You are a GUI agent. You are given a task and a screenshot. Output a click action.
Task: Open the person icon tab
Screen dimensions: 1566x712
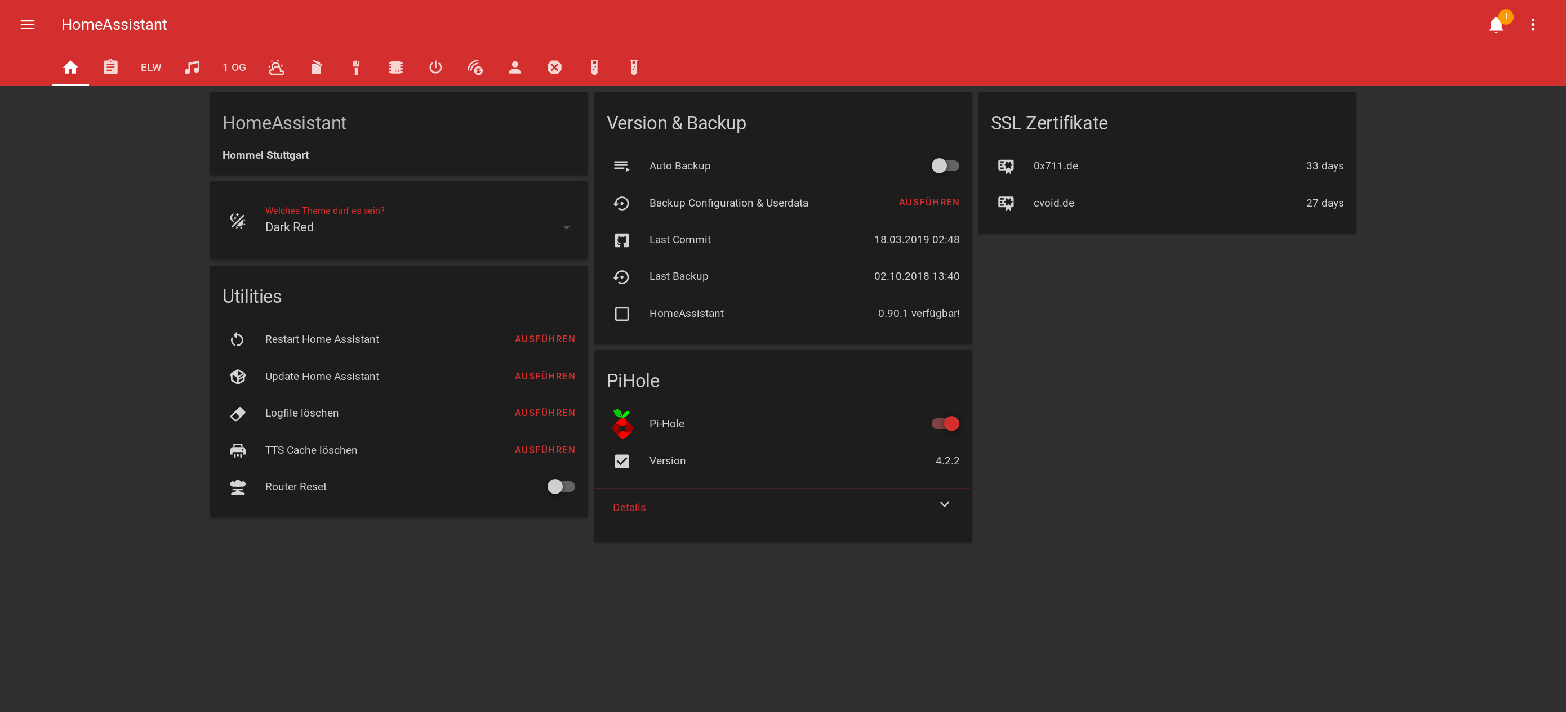[515, 68]
